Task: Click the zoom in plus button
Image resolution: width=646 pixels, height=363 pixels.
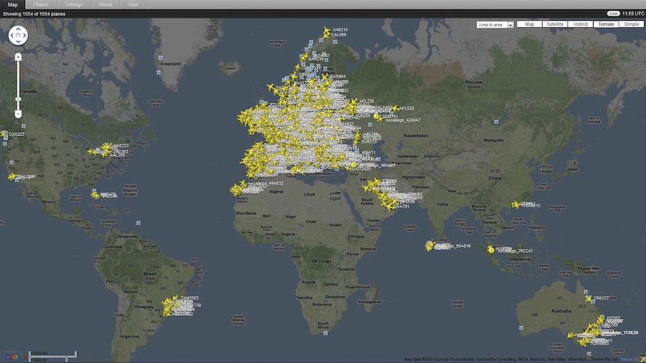Action: [x=18, y=57]
